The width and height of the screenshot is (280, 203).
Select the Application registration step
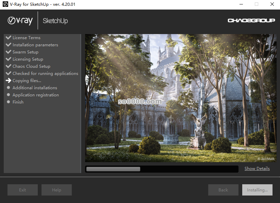coord(35,95)
